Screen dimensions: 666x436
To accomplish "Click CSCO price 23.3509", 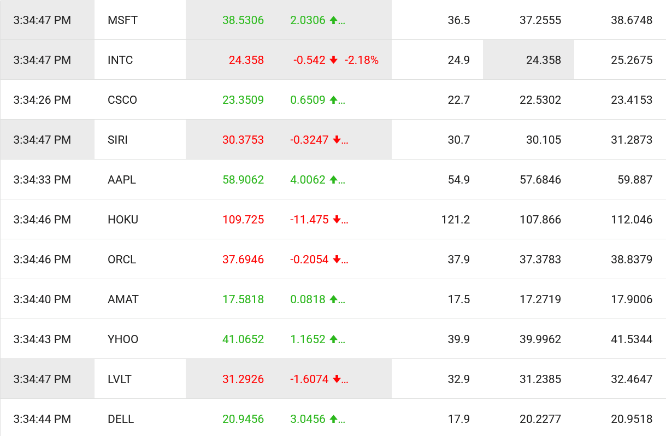I will (x=243, y=100).
